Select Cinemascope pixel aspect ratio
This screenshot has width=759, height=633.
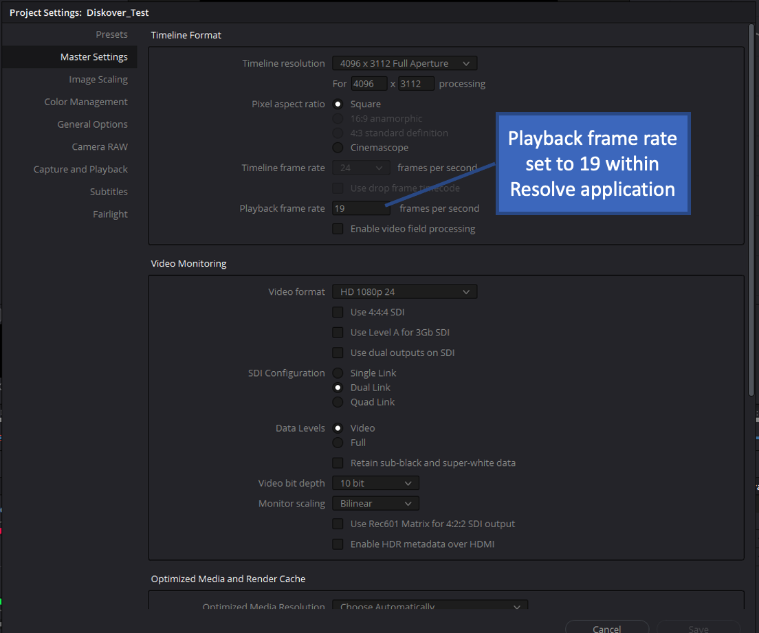(338, 148)
